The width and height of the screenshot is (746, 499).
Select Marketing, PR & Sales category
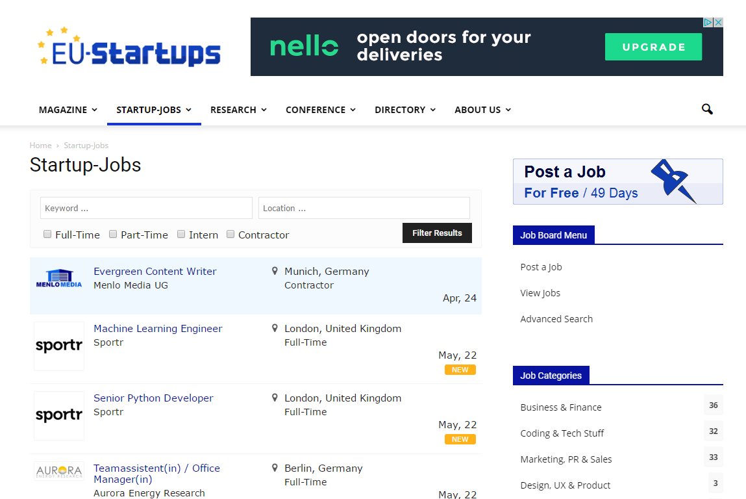coord(566,459)
